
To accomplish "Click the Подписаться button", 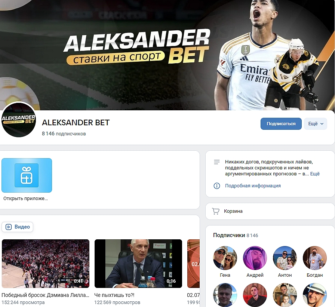I will [x=281, y=124].
